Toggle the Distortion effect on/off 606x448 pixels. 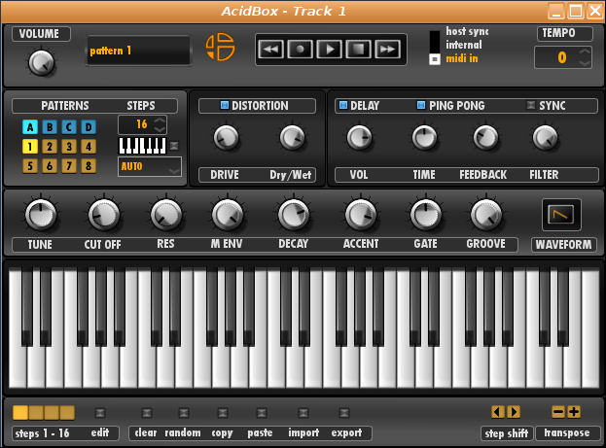pyautogui.click(x=225, y=105)
